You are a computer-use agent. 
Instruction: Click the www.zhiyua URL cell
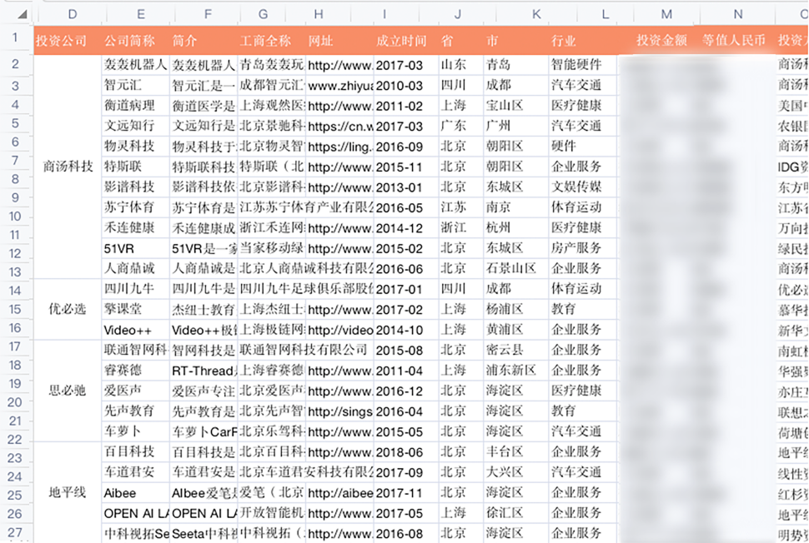(340, 86)
